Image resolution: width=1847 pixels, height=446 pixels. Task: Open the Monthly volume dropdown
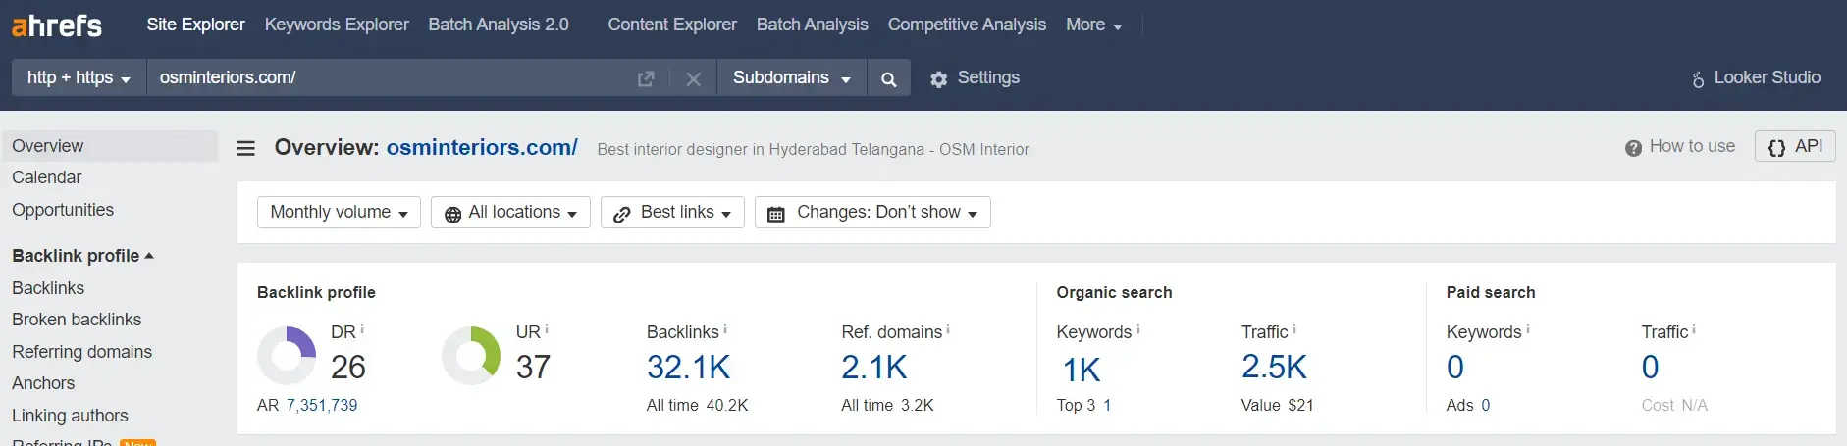point(339,212)
